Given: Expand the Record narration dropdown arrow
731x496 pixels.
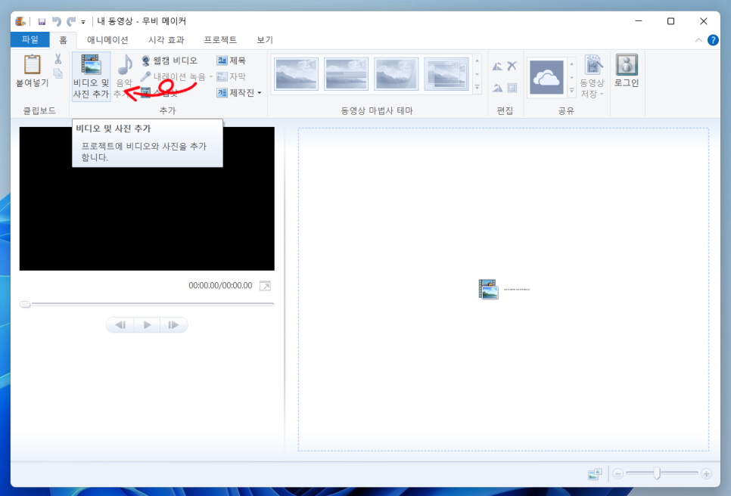Looking at the screenshot, I should (210, 77).
